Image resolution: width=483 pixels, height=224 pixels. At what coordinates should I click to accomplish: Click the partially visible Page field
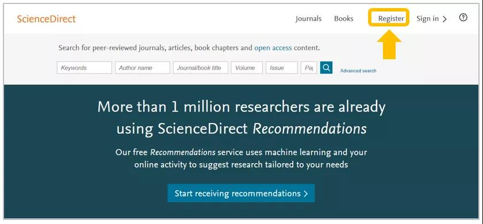(309, 68)
